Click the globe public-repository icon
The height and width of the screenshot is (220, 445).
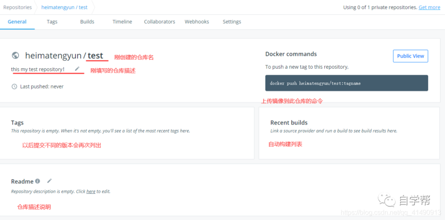(15, 55)
